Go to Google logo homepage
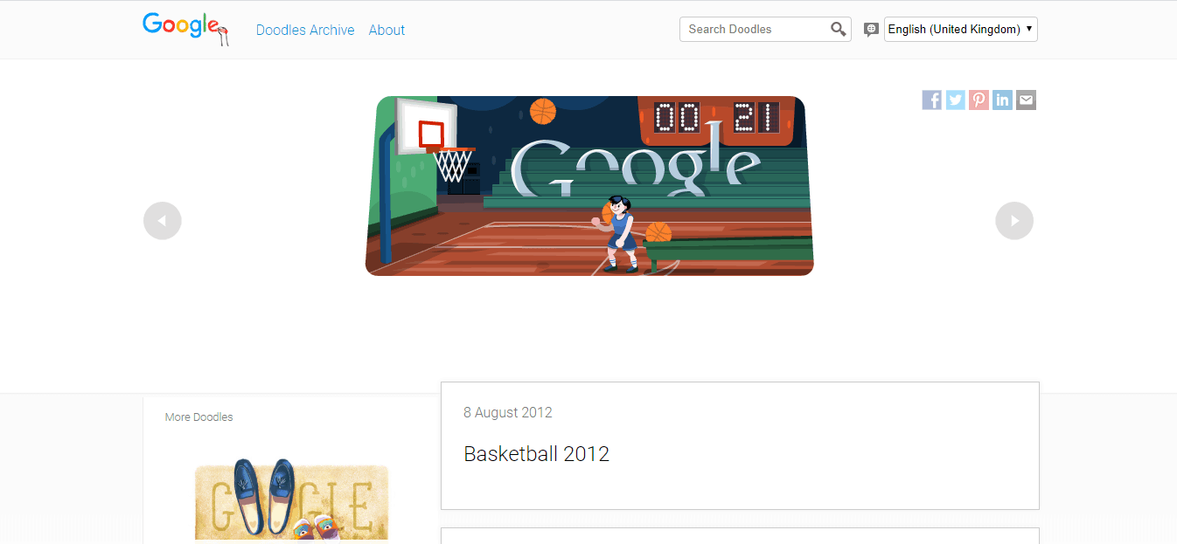Screen dimensions: 1177x544 186,29
